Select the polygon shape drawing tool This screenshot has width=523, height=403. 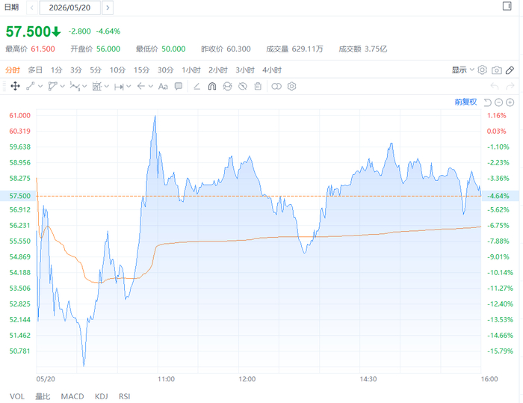click(53, 87)
